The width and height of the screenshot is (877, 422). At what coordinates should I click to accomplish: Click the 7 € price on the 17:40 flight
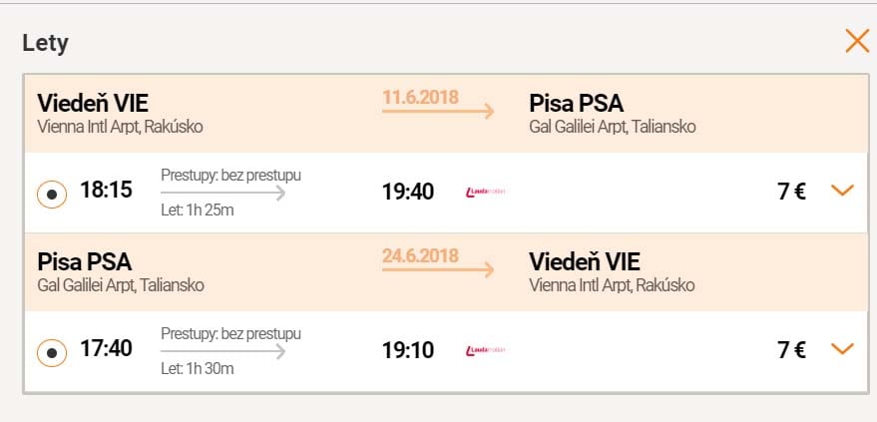[x=791, y=350]
